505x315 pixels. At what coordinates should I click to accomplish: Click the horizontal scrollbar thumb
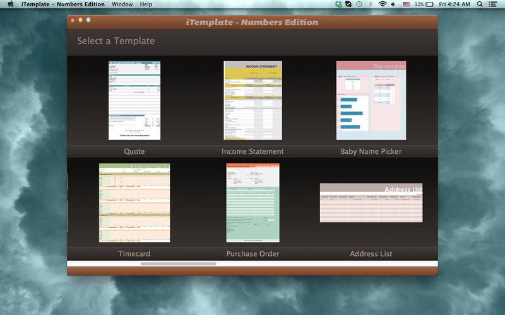(179, 263)
